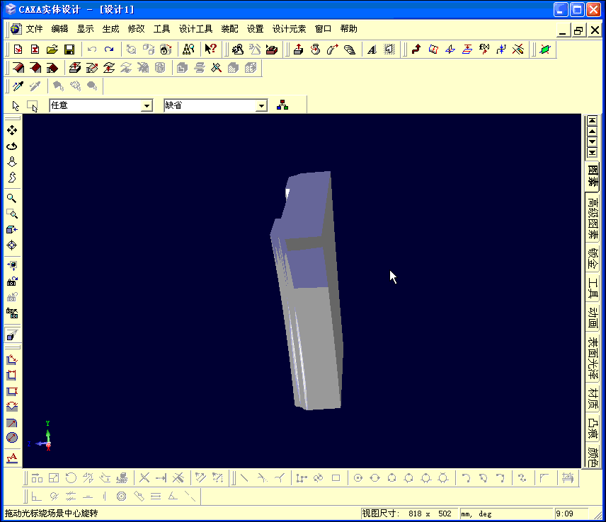Screen dimensions: 606x522
Task: Switch to the 颜色 catalog tab
Action: pyautogui.click(x=593, y=457)
